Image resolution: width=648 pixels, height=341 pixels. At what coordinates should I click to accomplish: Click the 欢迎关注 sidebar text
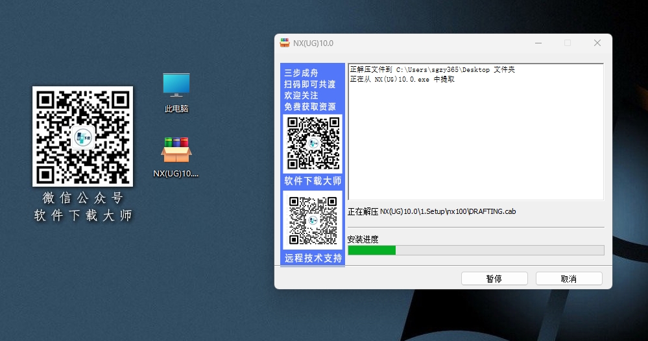pos(301,95)
